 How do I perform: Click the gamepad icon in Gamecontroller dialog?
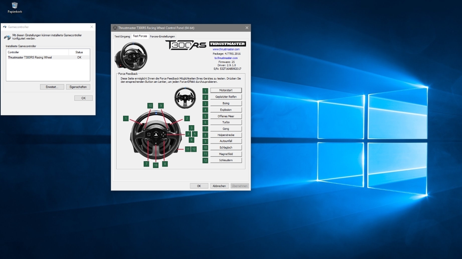pyautogui.click(x=7, y=37)
